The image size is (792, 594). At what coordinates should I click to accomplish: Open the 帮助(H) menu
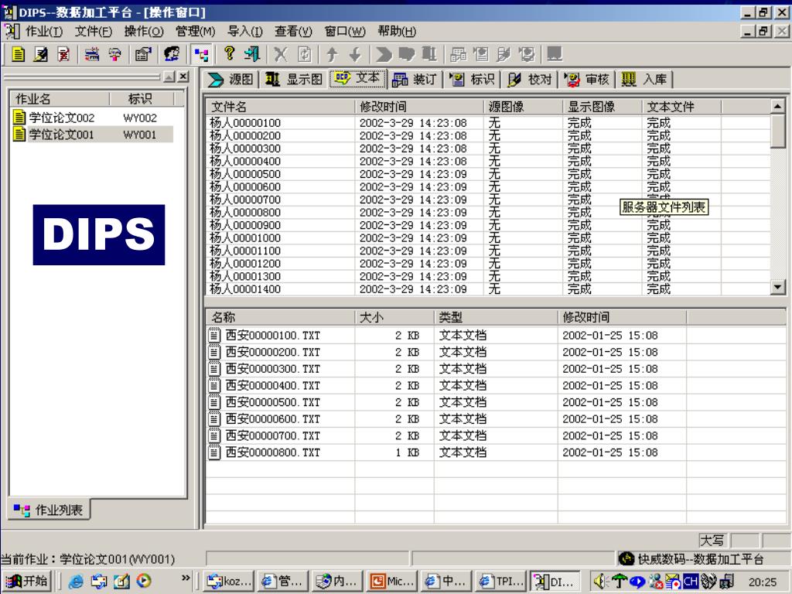tap(397, 31)
